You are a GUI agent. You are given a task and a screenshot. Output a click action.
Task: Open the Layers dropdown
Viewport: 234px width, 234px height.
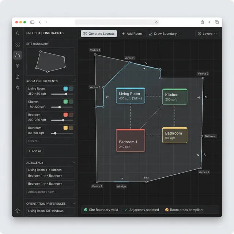pyautogui.click(x=207, y=34)
